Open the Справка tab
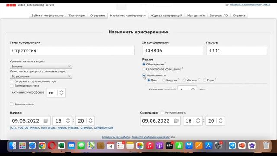The width and height of the screenshot is (277, 156). pos(239,16)
